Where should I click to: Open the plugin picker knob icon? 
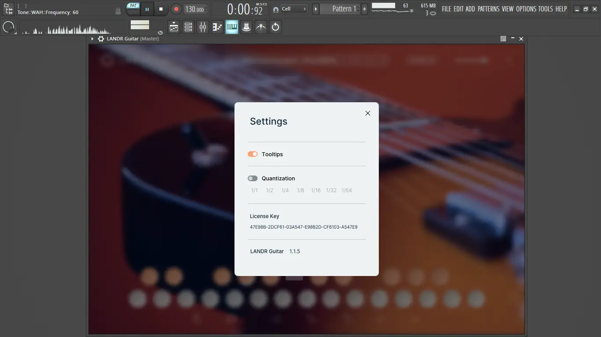coord(246,27)
